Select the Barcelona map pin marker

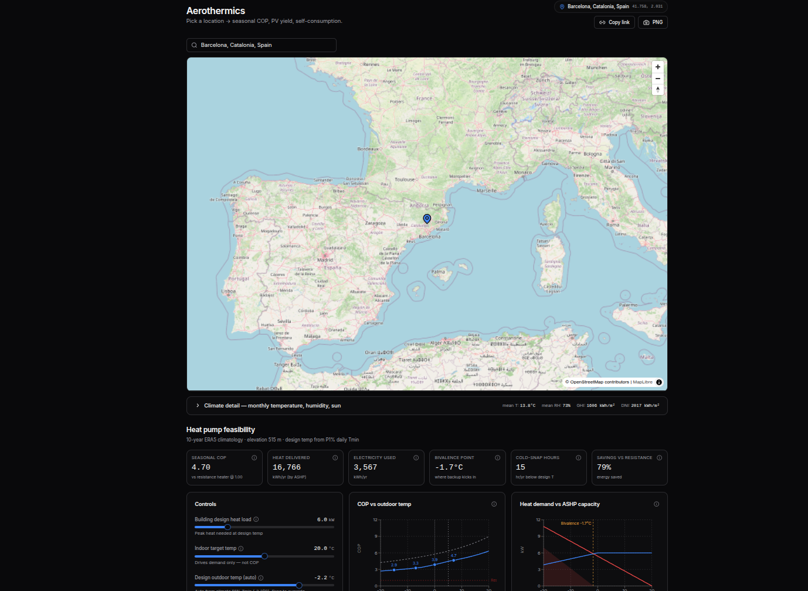pos(427,219)
